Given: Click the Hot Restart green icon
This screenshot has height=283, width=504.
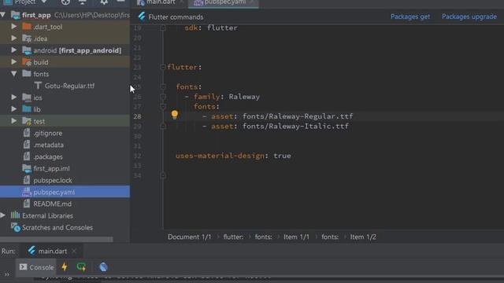Looking at the screenshot, I should pos(81,266).
